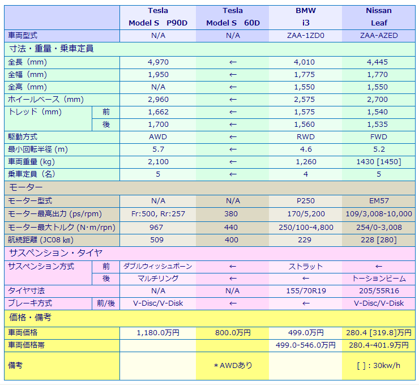
Task: Click the 4.6 turning radius value
Action: pyautogui.click(x=305, y=149)
